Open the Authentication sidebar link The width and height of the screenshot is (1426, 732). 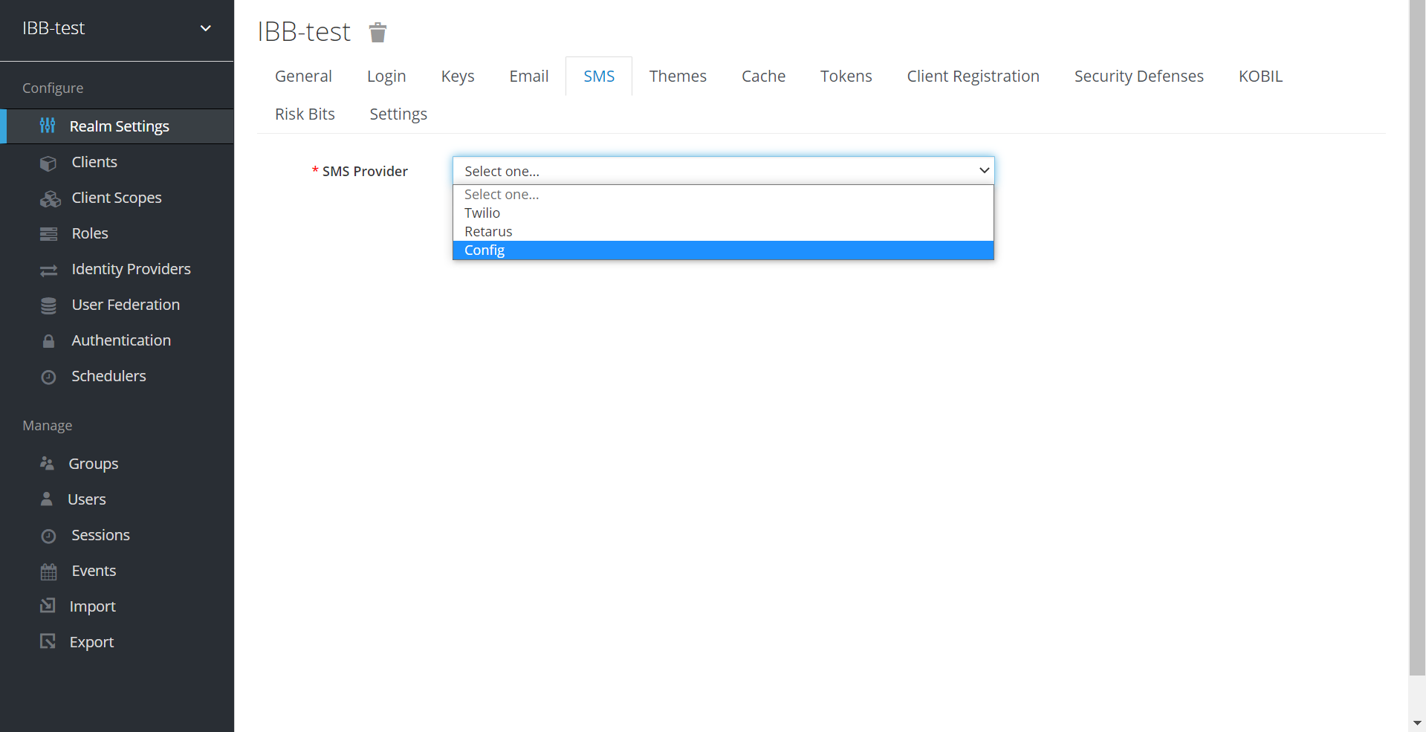click(121, 340)
